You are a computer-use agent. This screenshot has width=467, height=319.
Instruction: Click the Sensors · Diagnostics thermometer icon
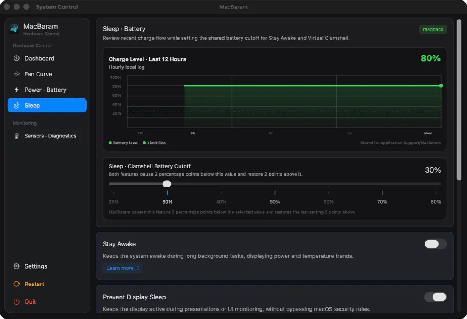[17, 136]
